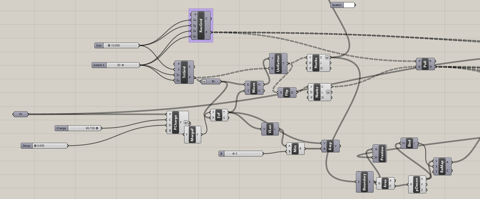Click the Swatch color box

[349, 5]
